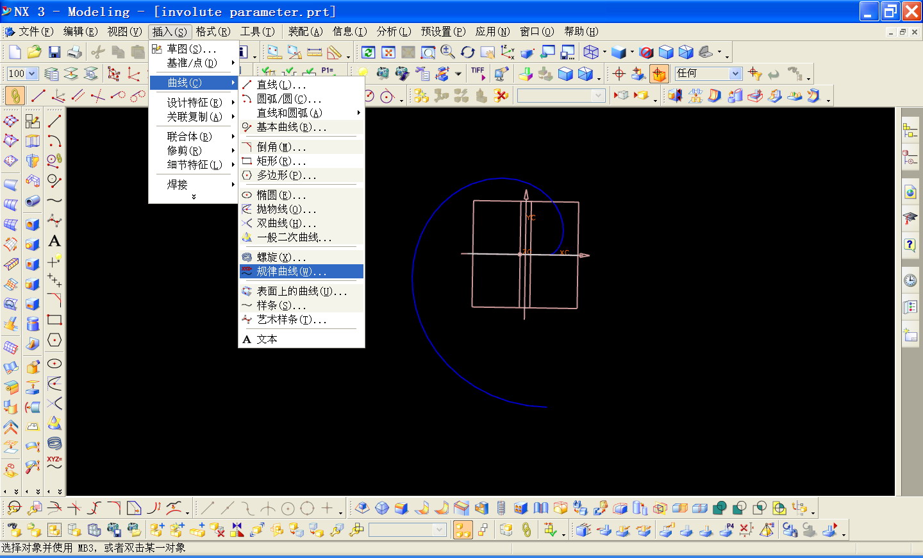Choose 矩形(R)... in the curve submenu
923x558 pixels.
301,161
